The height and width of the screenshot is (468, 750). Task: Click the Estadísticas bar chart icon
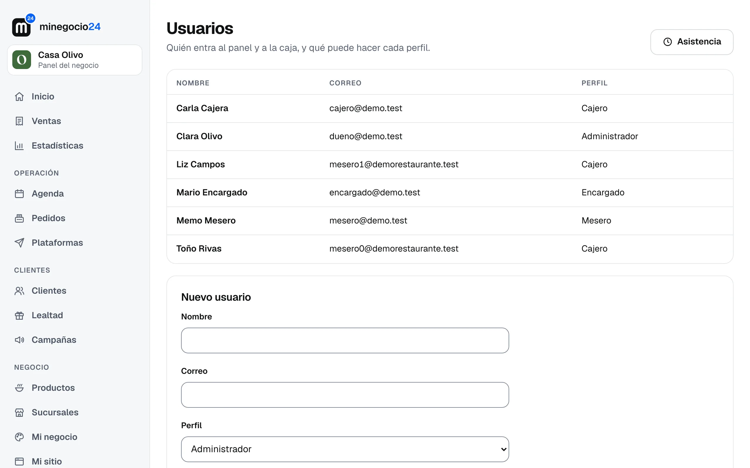[x=19, y=146]
